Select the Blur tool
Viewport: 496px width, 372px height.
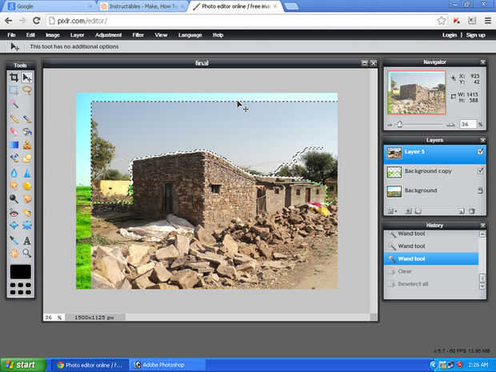tap(14, 173)
